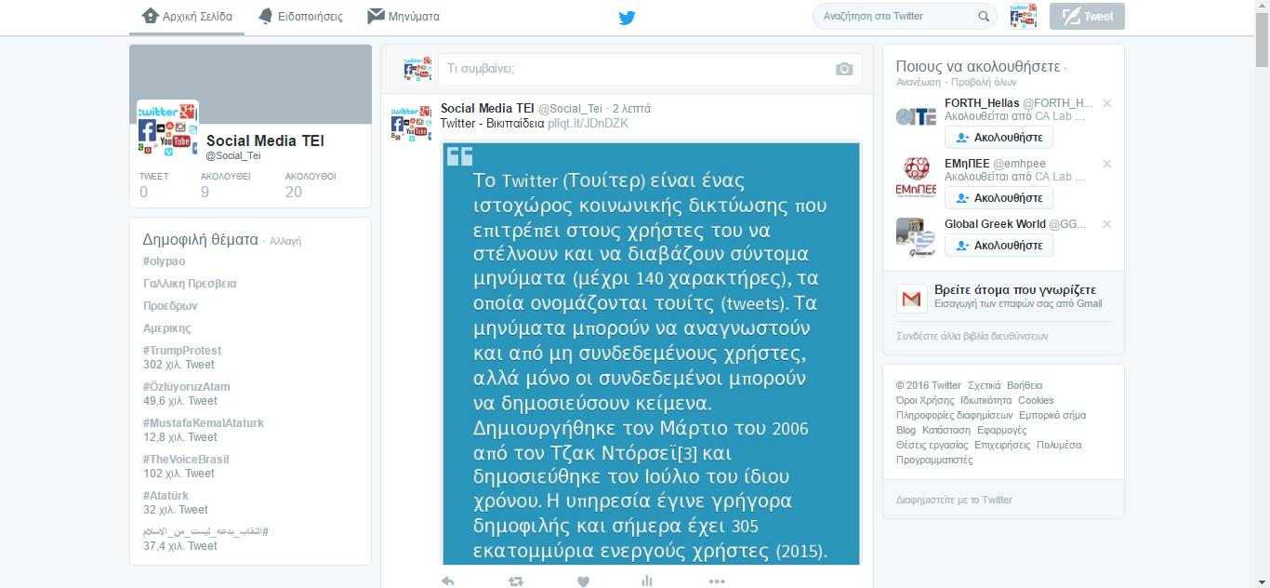Screen dimensions: 1270x588
Task: Click Διαφημιστείτε με το Twitter link
Action: (x=954, y=500)
